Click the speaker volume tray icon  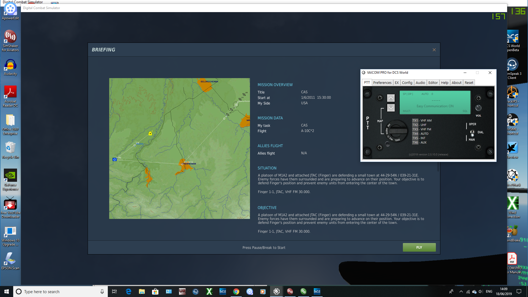point(480,291)
